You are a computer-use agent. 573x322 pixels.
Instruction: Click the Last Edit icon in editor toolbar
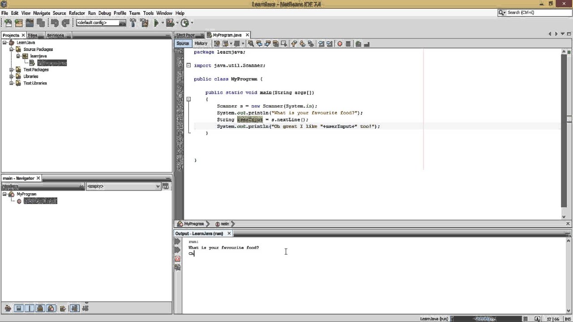[x=217, y=43]
